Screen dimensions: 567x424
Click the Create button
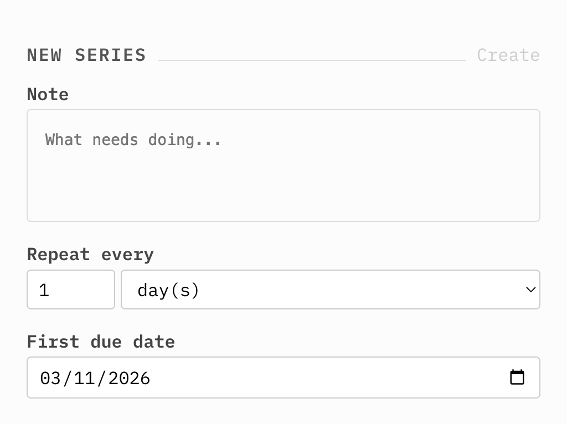(x=508, y=55)
